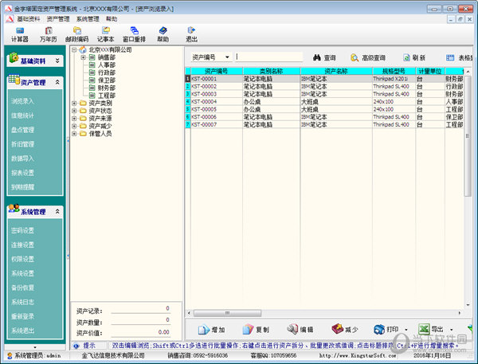Open 系统日志 in the sidebar
Viewport: 478px width, 364px height.
(22, 302)
